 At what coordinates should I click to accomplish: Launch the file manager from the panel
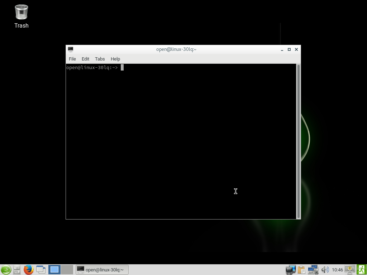click(x=17, y=270)
